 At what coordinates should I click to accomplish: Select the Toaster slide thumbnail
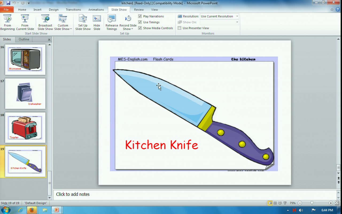(x=25, y=128)
